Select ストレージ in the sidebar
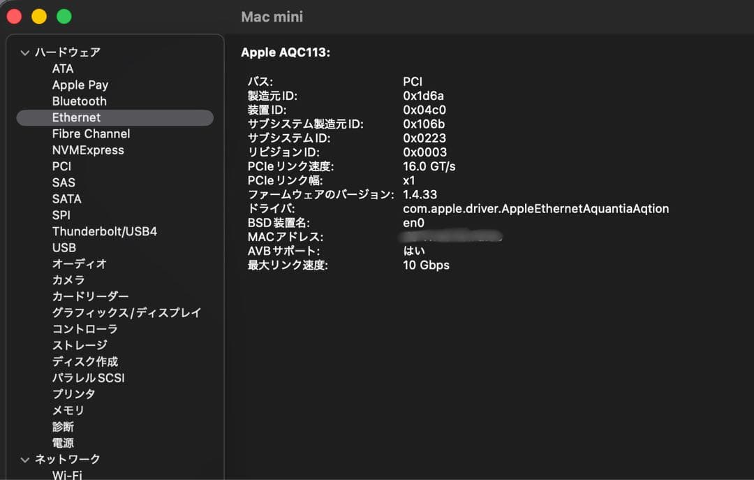754x480 pixels. point(80,345)
